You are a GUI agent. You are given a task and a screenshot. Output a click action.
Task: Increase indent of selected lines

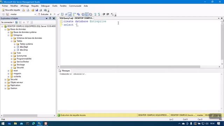tap(108, 14)
